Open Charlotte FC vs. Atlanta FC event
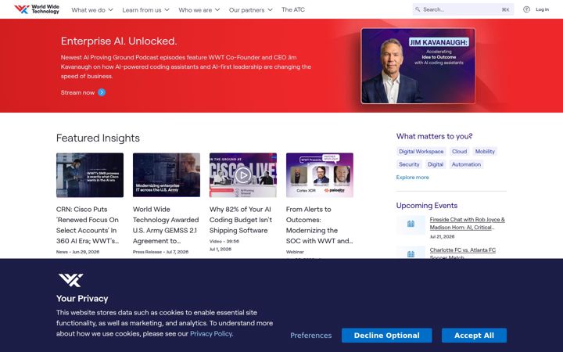The height and width of the screenshot is (352, 563). pos(462,253)
